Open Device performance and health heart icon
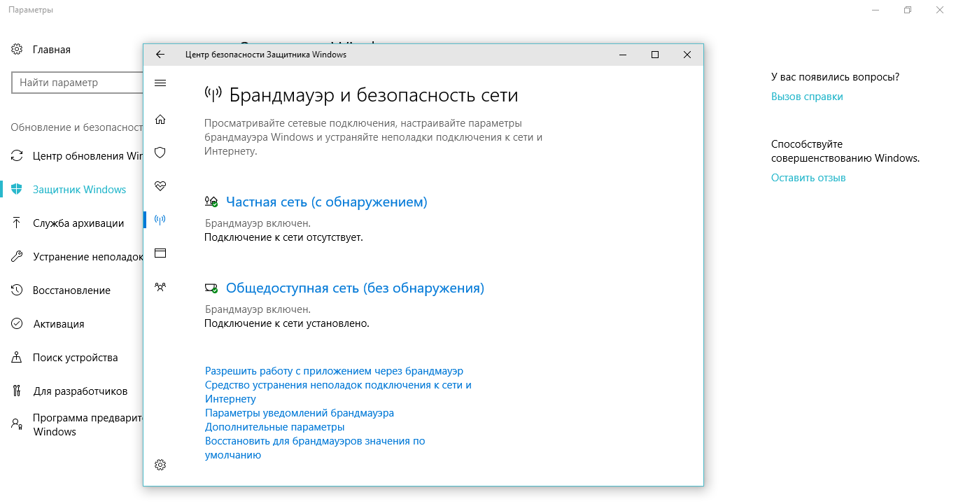 coord(160,185)
